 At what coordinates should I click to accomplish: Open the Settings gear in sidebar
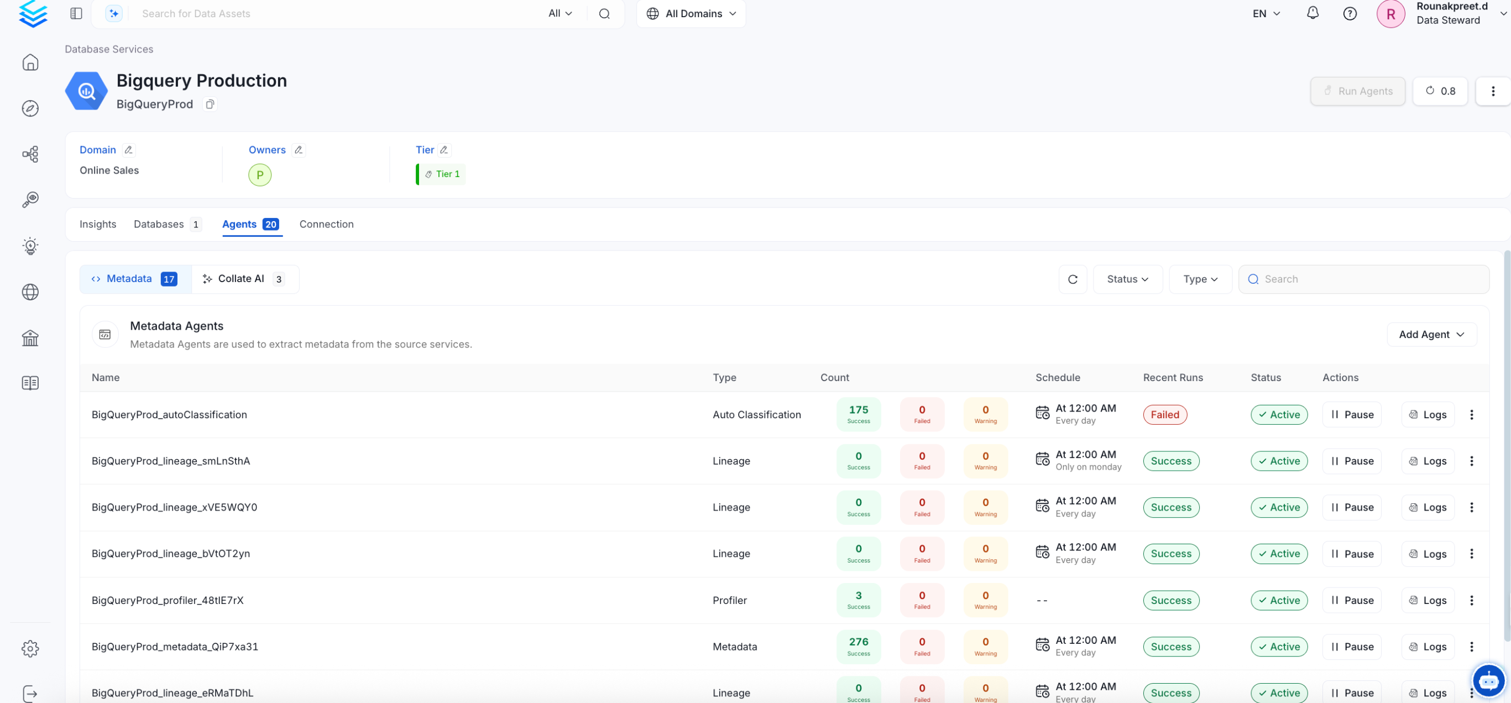tap(30, 648)
